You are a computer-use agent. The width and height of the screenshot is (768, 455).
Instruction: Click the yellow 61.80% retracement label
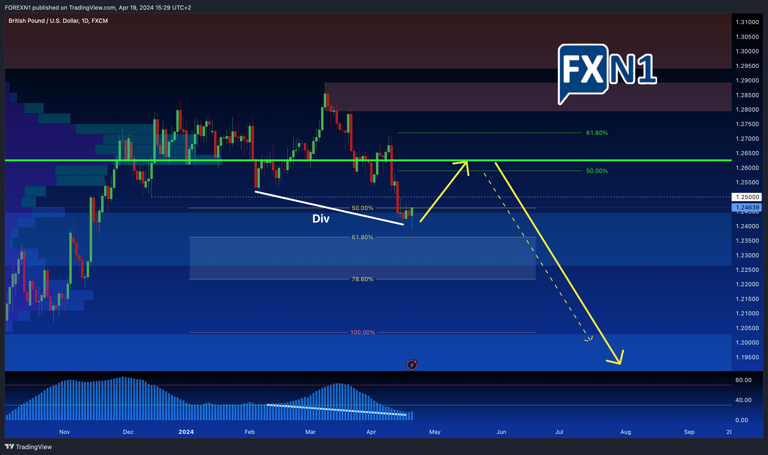point(363,237)
